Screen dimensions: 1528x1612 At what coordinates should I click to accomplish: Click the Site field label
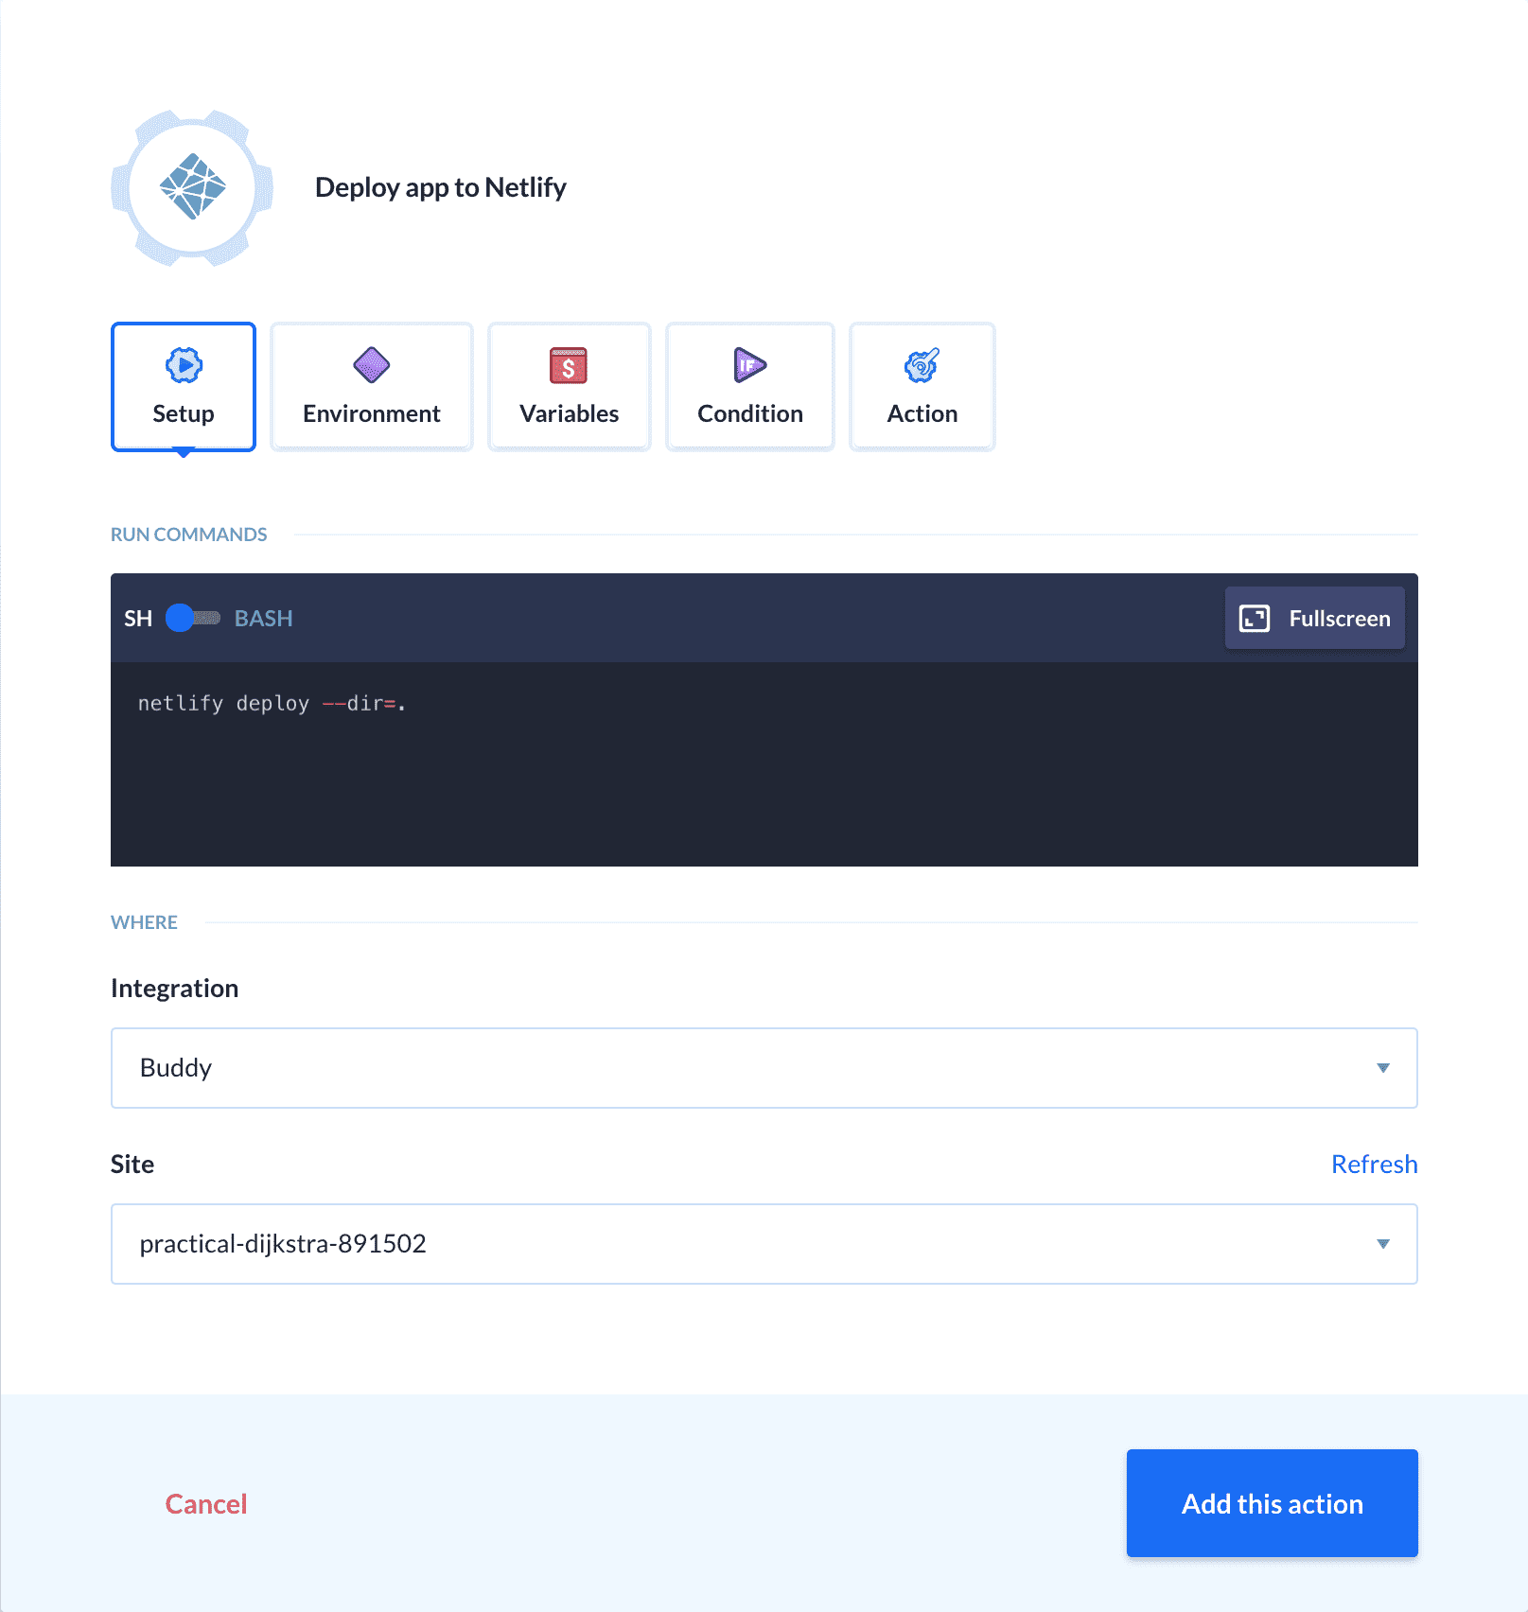coord(132,1165)
